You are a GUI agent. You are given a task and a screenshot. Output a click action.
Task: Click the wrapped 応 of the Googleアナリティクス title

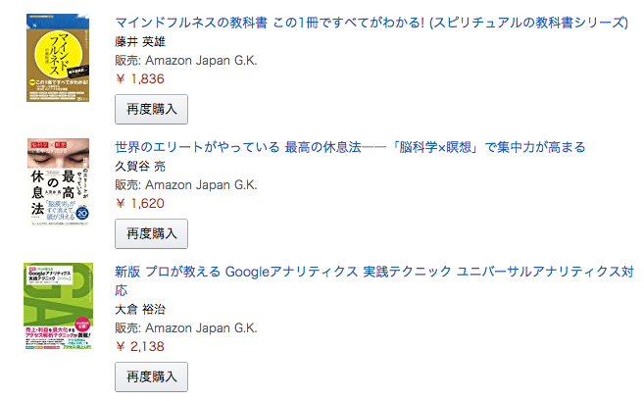tap(122, 290)
